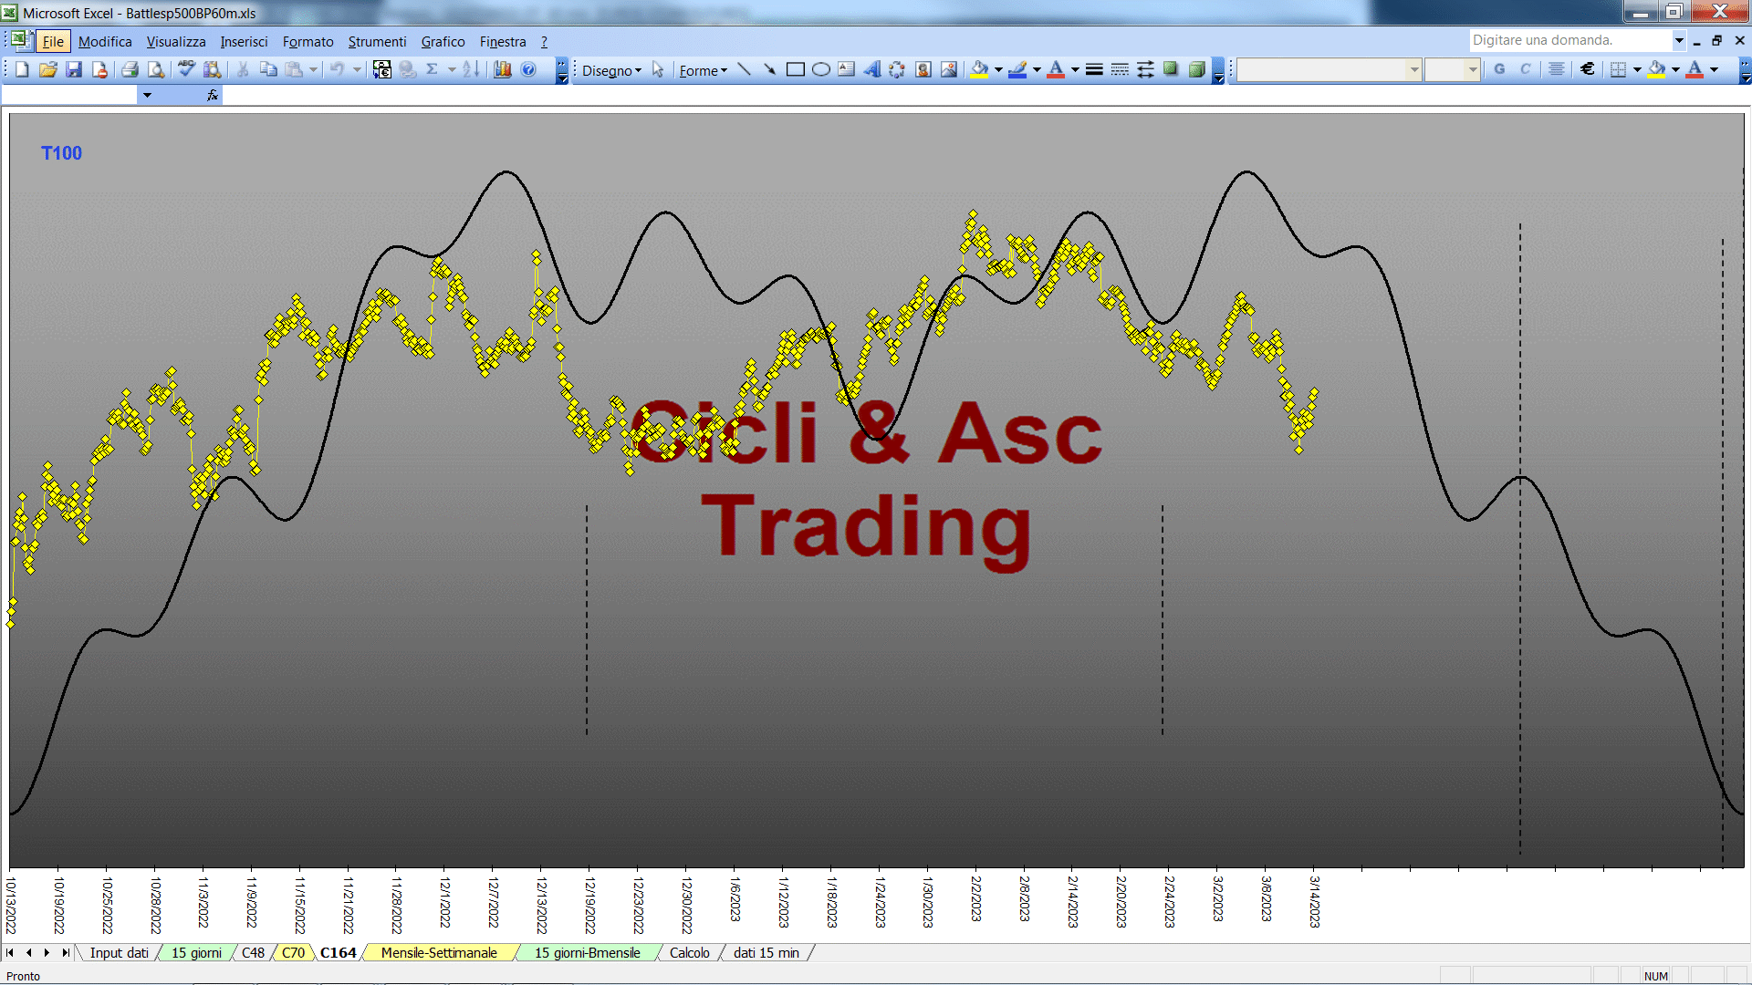
Task: Open the Disegno drawing menu
Action: [x=611, y=70]
